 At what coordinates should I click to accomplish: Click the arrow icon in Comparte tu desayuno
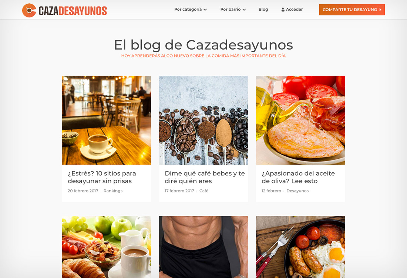(380, 10)
